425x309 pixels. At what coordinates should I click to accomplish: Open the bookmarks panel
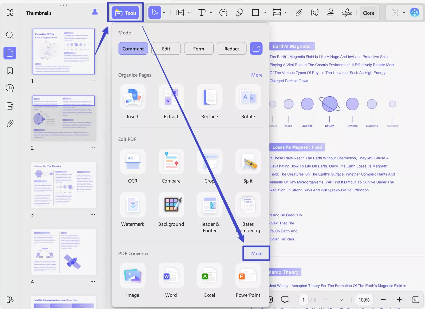(x=10, y=71)
